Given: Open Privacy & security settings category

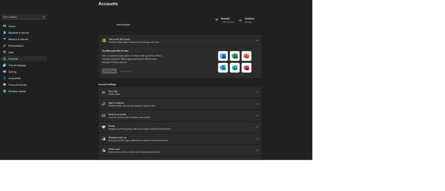Looking at the screenshot, I should [17, 84].
